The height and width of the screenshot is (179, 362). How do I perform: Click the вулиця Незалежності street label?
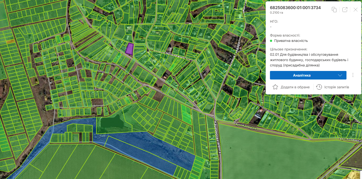(171, 54)
